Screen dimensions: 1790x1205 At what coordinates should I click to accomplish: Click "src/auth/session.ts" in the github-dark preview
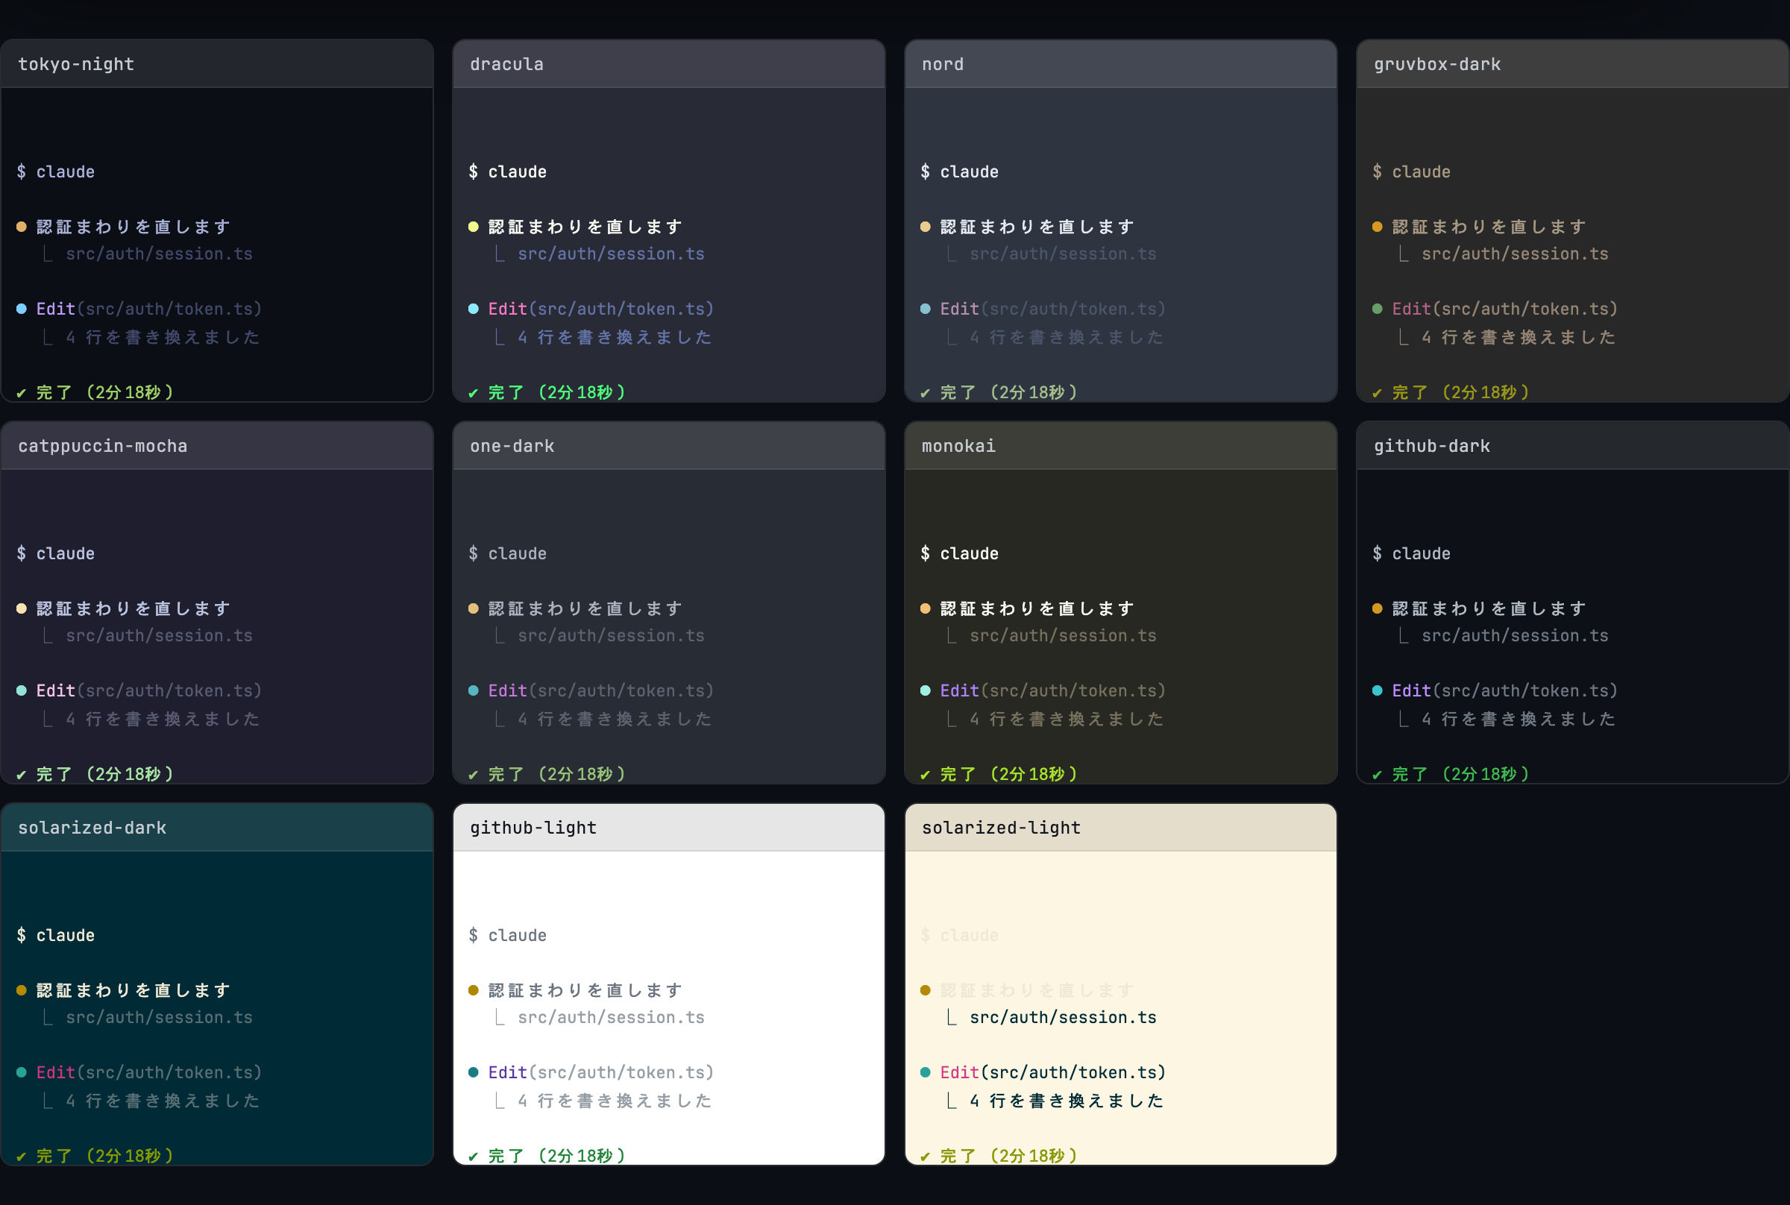point(1515,635)
